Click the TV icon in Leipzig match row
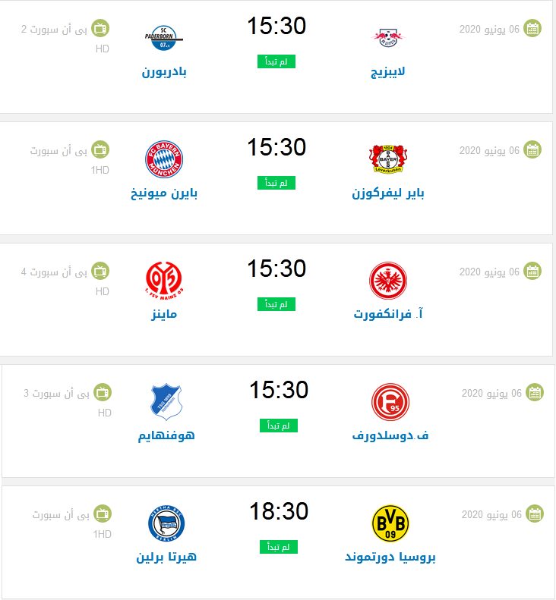This screenshot has width=556, height=600. [x=100, y=28]
